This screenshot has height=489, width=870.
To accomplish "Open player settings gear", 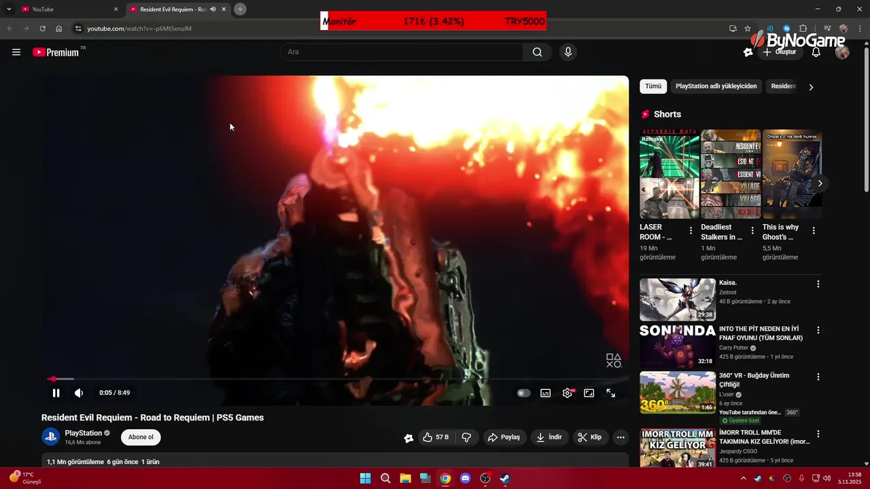I will pyautogui.click(x=568, y=393).
